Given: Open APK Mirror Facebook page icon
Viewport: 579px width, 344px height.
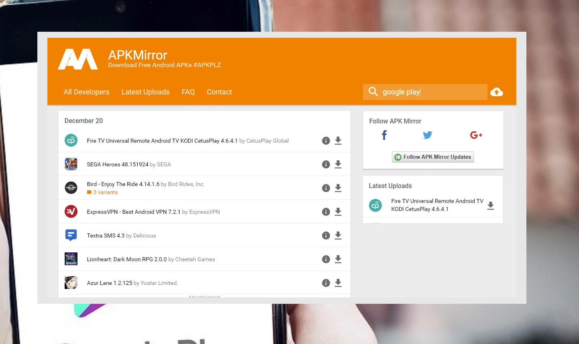Looking at the screenshot, I should point(384,135).
